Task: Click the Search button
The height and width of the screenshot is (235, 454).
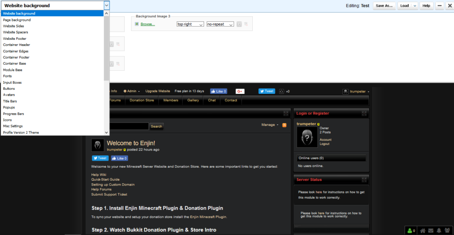Action: pyautogui.click(x=157, y=126)
